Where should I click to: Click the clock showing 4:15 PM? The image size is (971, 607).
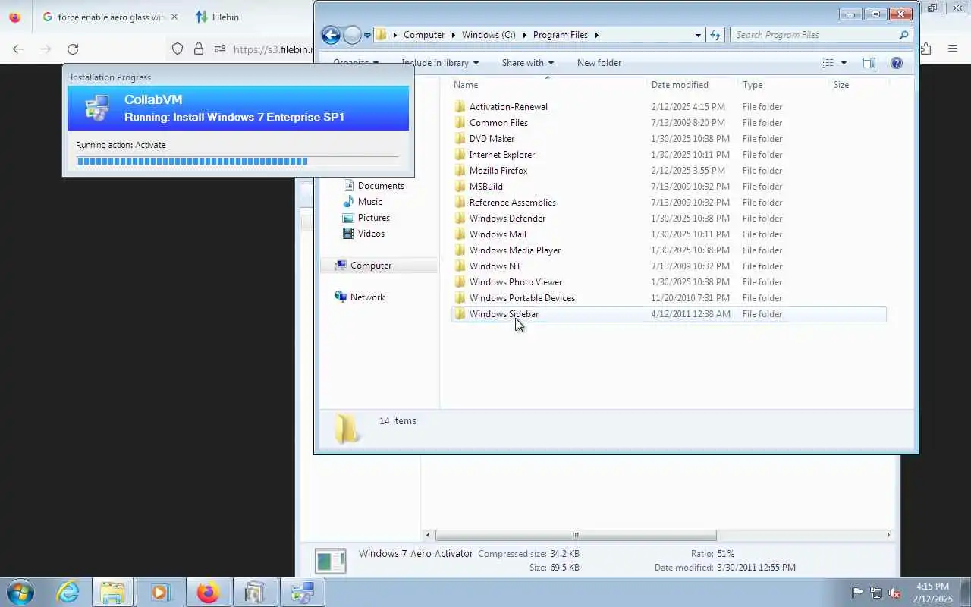tap(932, 587)
